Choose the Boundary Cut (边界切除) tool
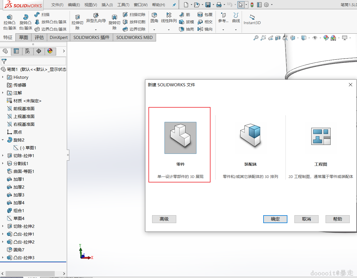This screenshot has width=357, height=278. click(x=134, y=29)
